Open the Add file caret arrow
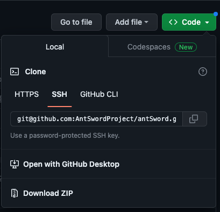 click(x=146, y=22)
